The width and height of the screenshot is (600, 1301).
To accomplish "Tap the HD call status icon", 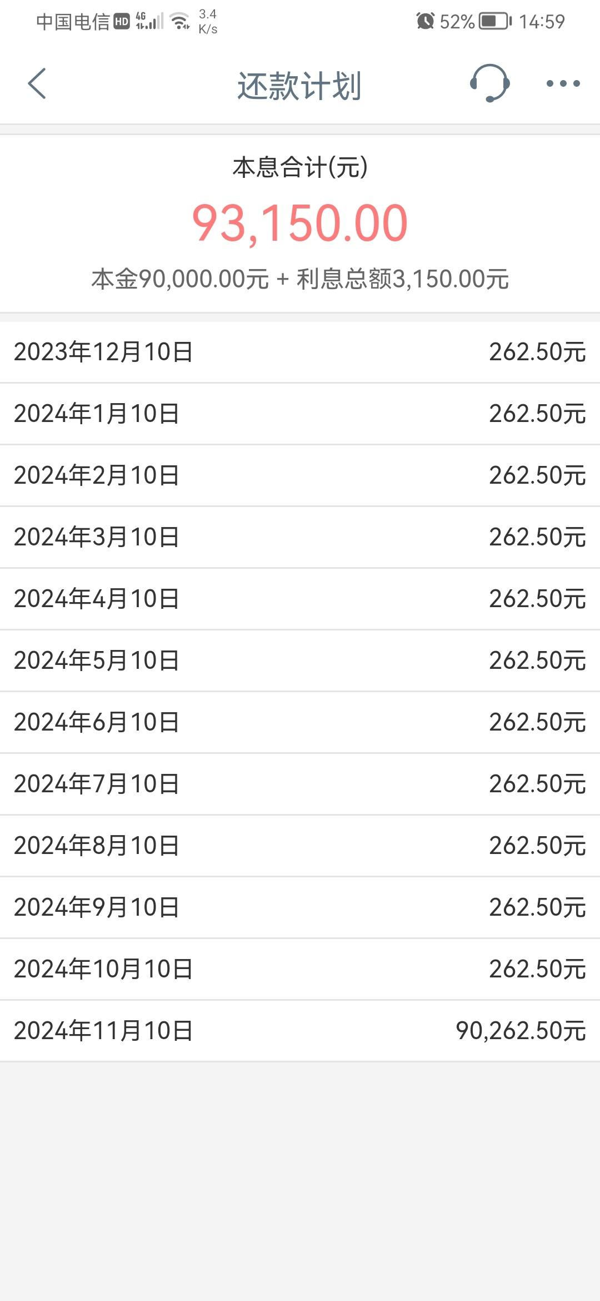I will tap(122, 22).
